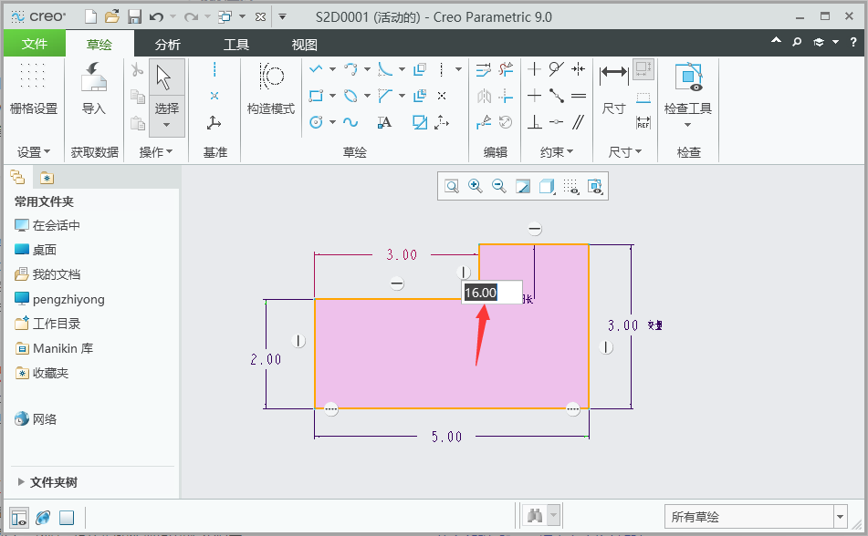Click the offset edge tool

tap(420, 69)
